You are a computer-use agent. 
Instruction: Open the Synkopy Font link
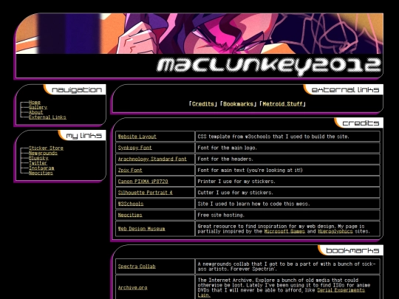coord(135,148)
